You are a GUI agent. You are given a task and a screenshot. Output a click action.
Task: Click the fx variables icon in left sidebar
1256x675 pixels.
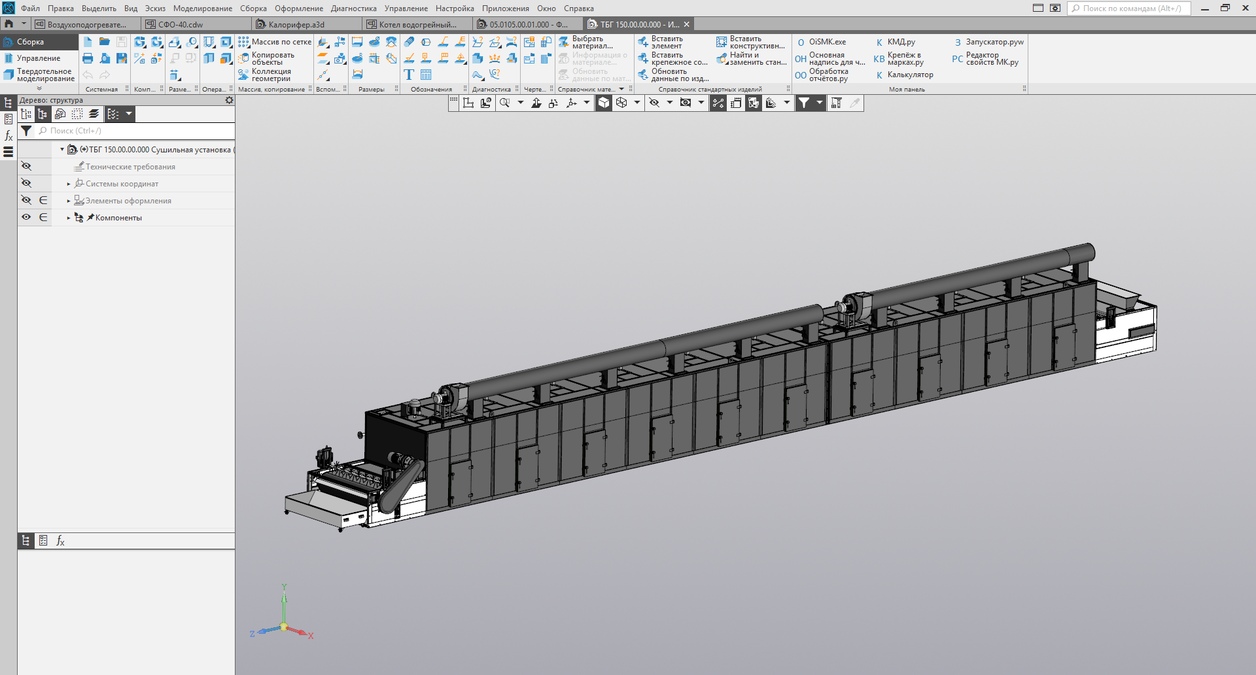point(9,136)
